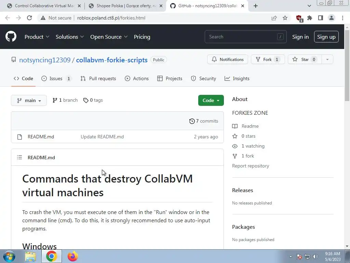Open the Code tab
The image size is (350, 263).
[23, 78]
